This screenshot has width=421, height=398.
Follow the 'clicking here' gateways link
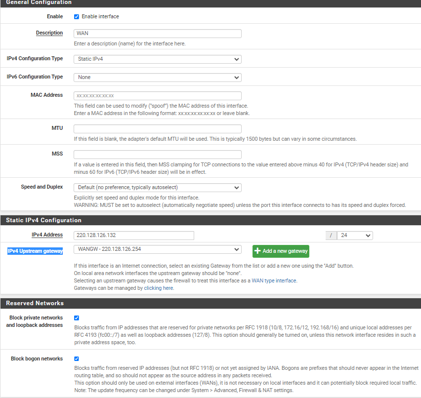click(159, 288)
